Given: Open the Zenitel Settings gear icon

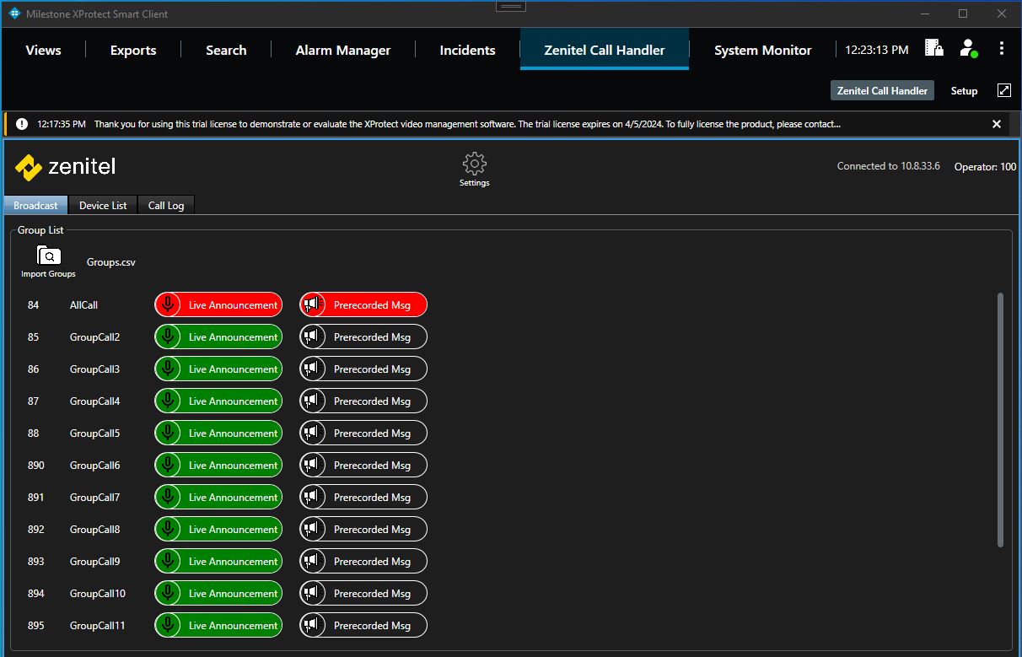Looking at the screenshot, I should coord(474,164).
